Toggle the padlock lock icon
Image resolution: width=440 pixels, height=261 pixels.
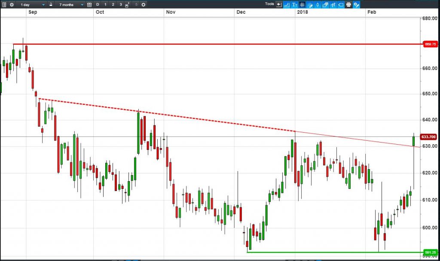51,4
